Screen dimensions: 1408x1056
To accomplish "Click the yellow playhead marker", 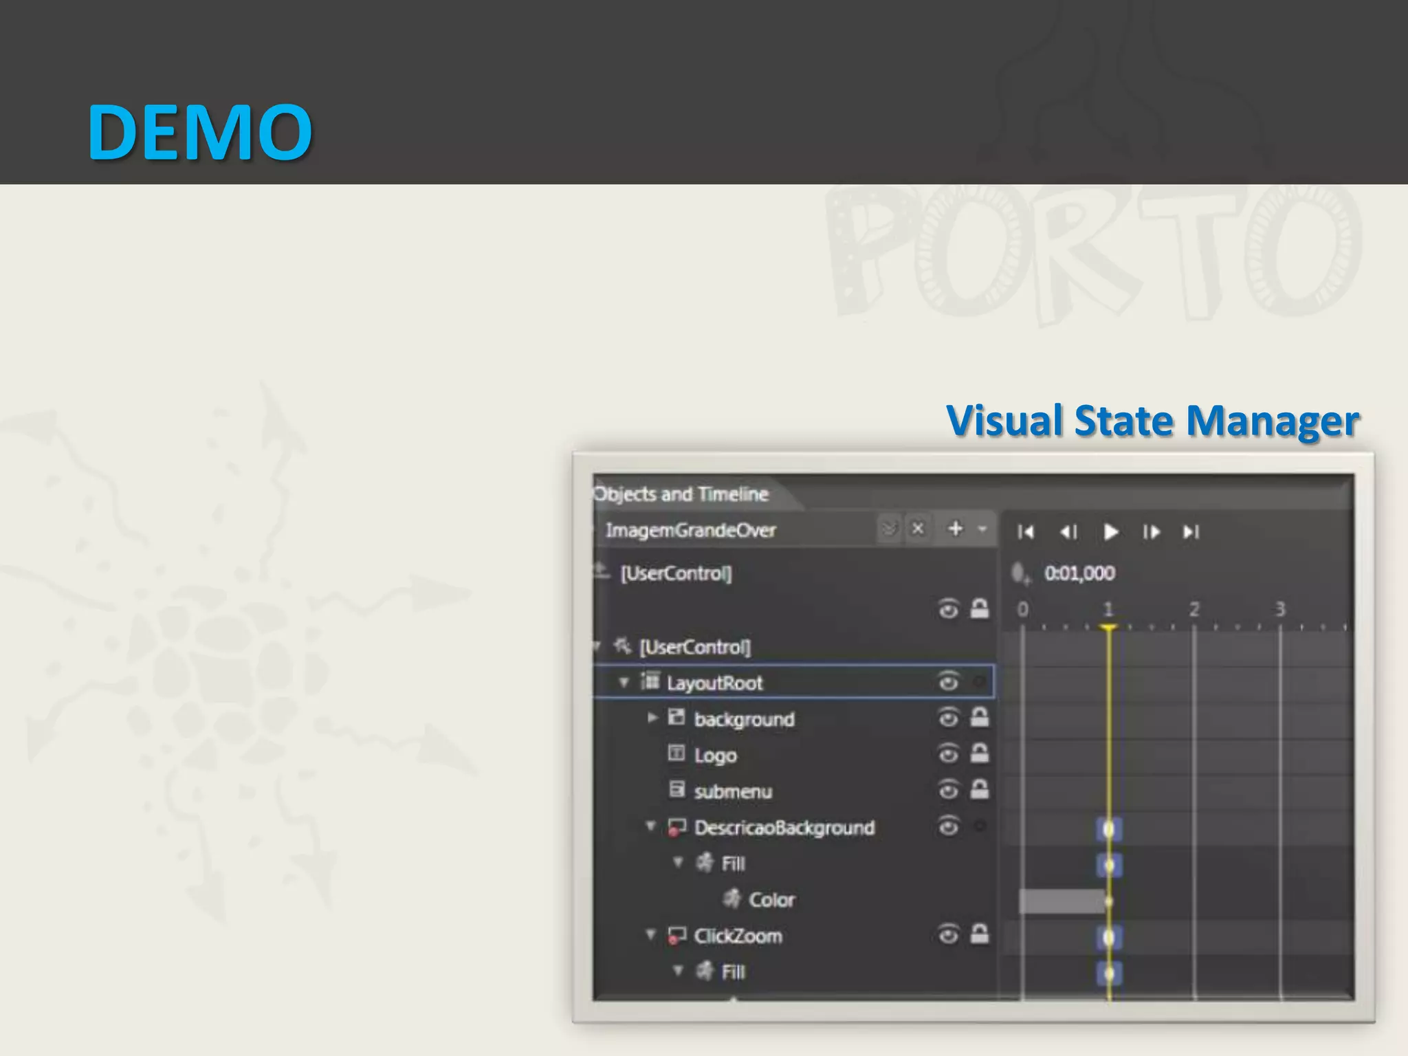I will [x=1108, y=628].
